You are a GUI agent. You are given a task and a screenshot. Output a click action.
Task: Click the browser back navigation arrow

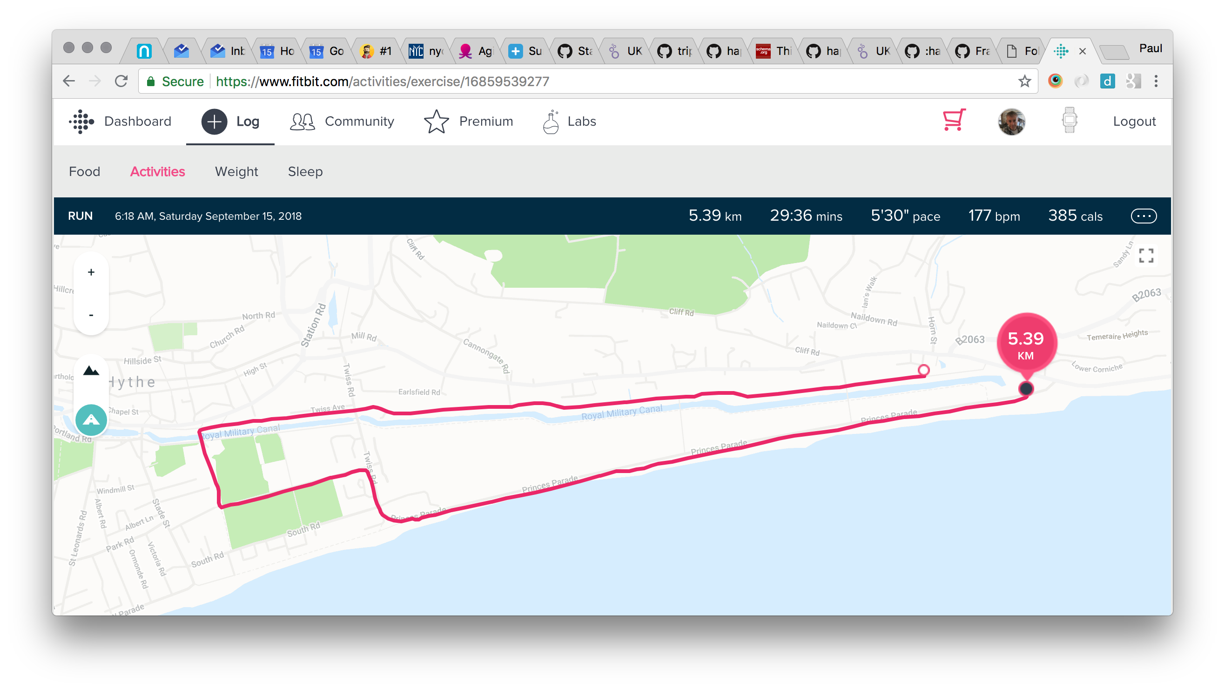coord(70,81)
